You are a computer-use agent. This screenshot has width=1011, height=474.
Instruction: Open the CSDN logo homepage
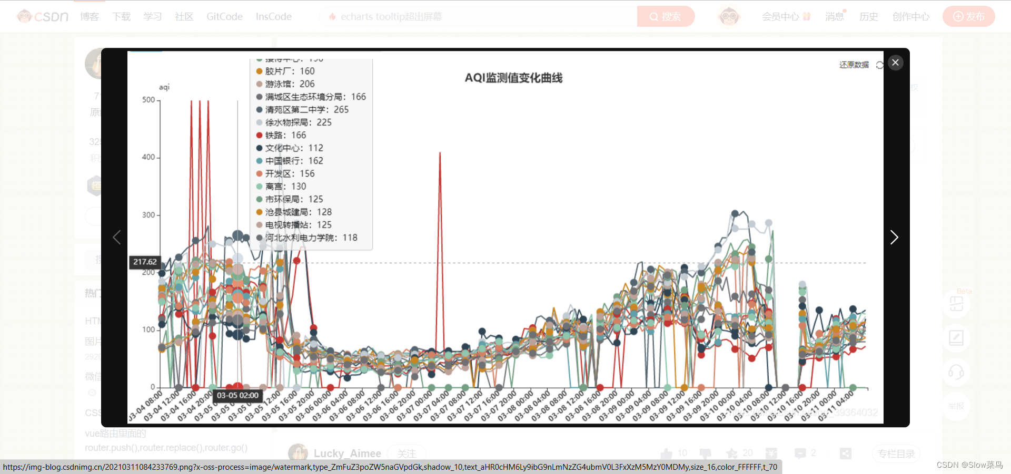(43, 16)
